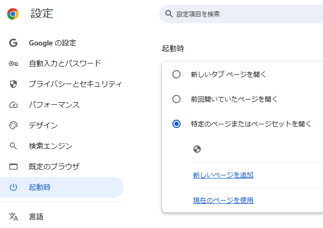The width and height of the screenshot is (323, 228).
Task: Select 特定のページまたはページセットを開く radio button
Action: point(176,124)
